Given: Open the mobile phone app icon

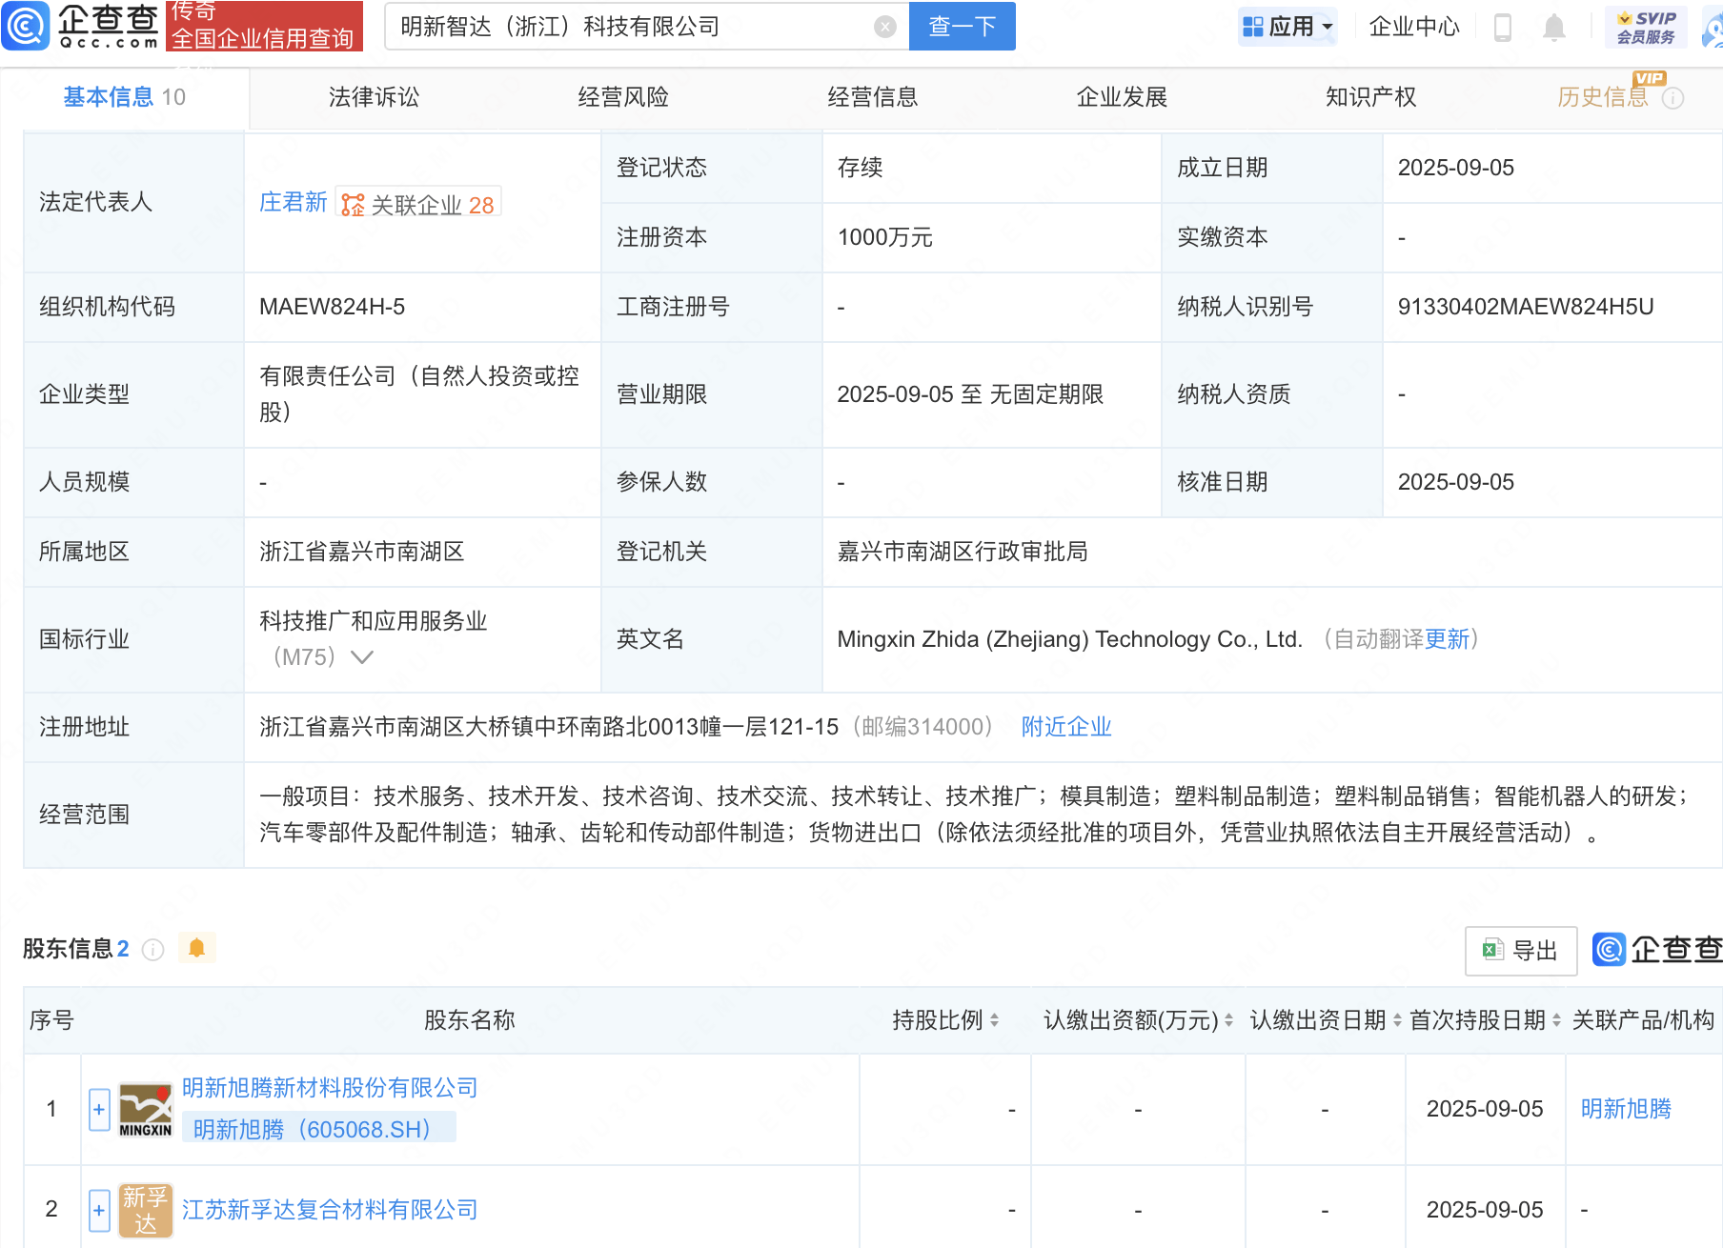Looking at the screenshot, I should (x=1503, y=28).
